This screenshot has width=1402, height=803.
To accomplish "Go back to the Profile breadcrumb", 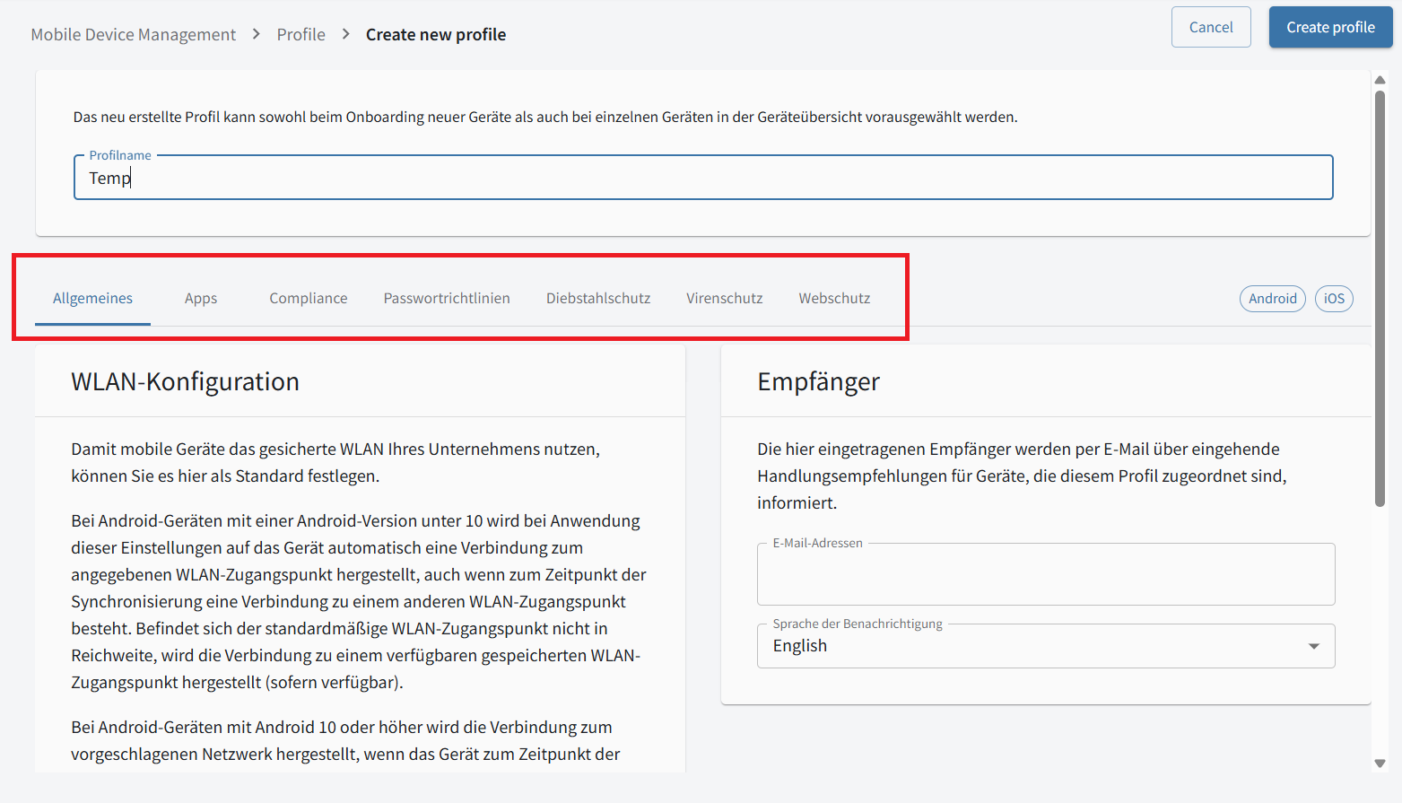I will coord(300,34).
